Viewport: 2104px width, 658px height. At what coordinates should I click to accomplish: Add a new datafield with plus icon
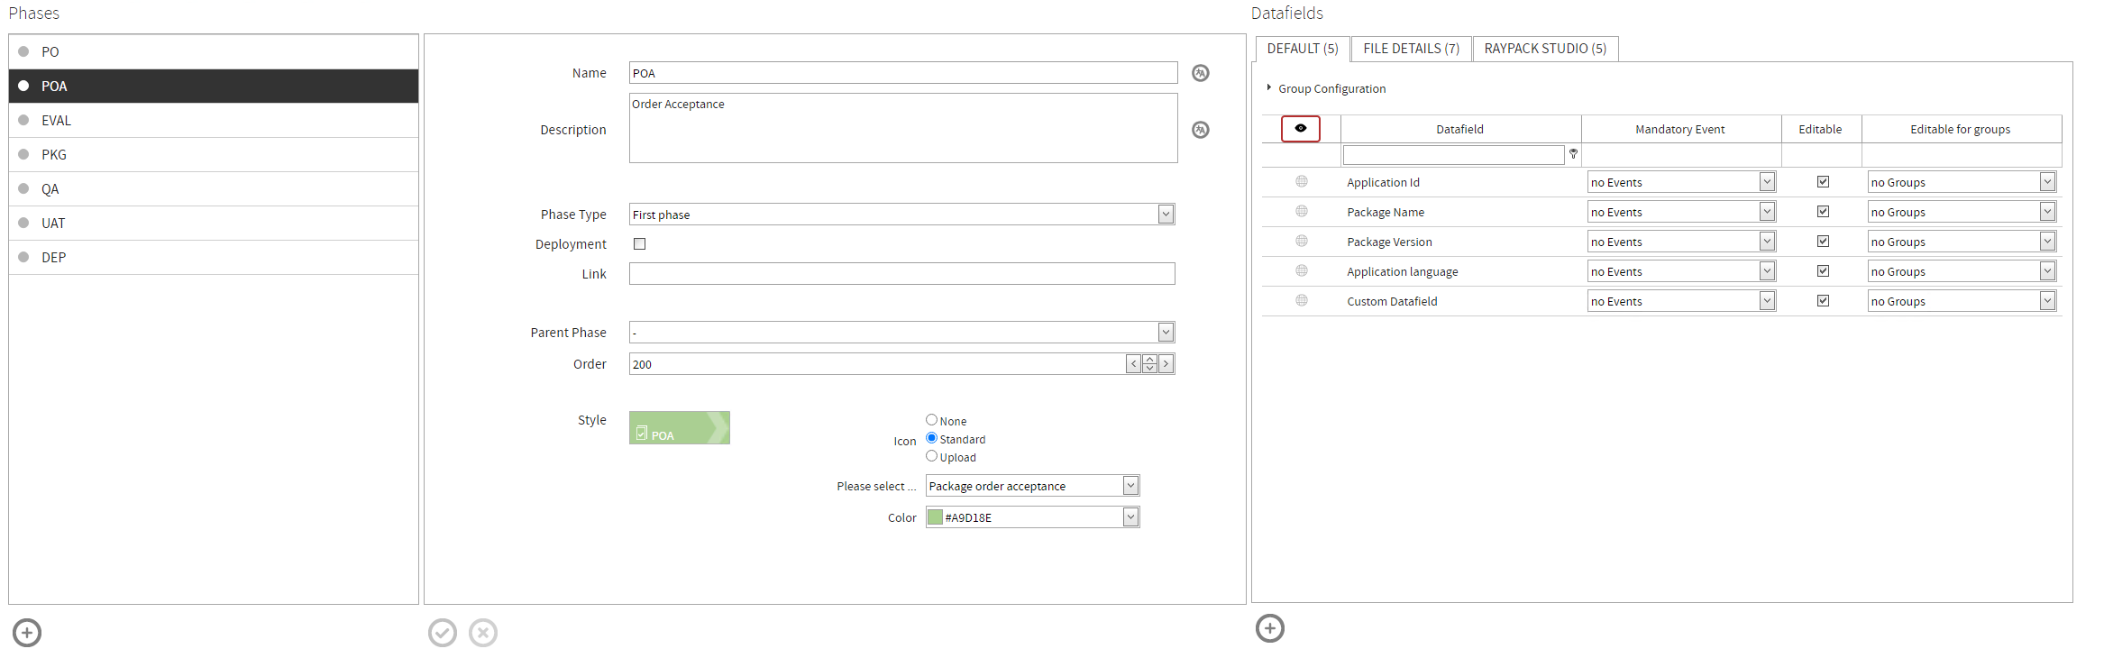[1269, 628]
